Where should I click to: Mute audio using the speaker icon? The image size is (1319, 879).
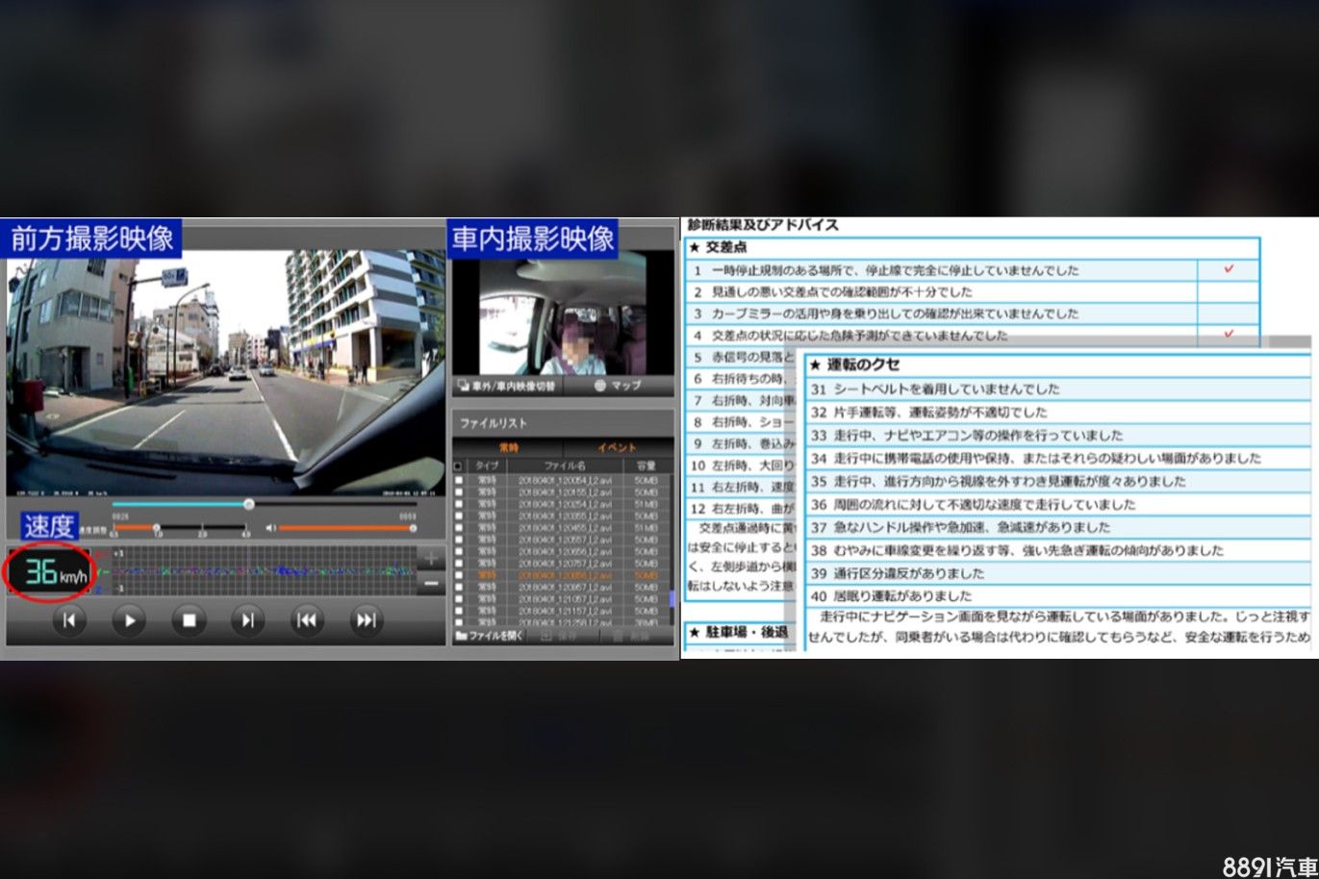tap(270, 528)
